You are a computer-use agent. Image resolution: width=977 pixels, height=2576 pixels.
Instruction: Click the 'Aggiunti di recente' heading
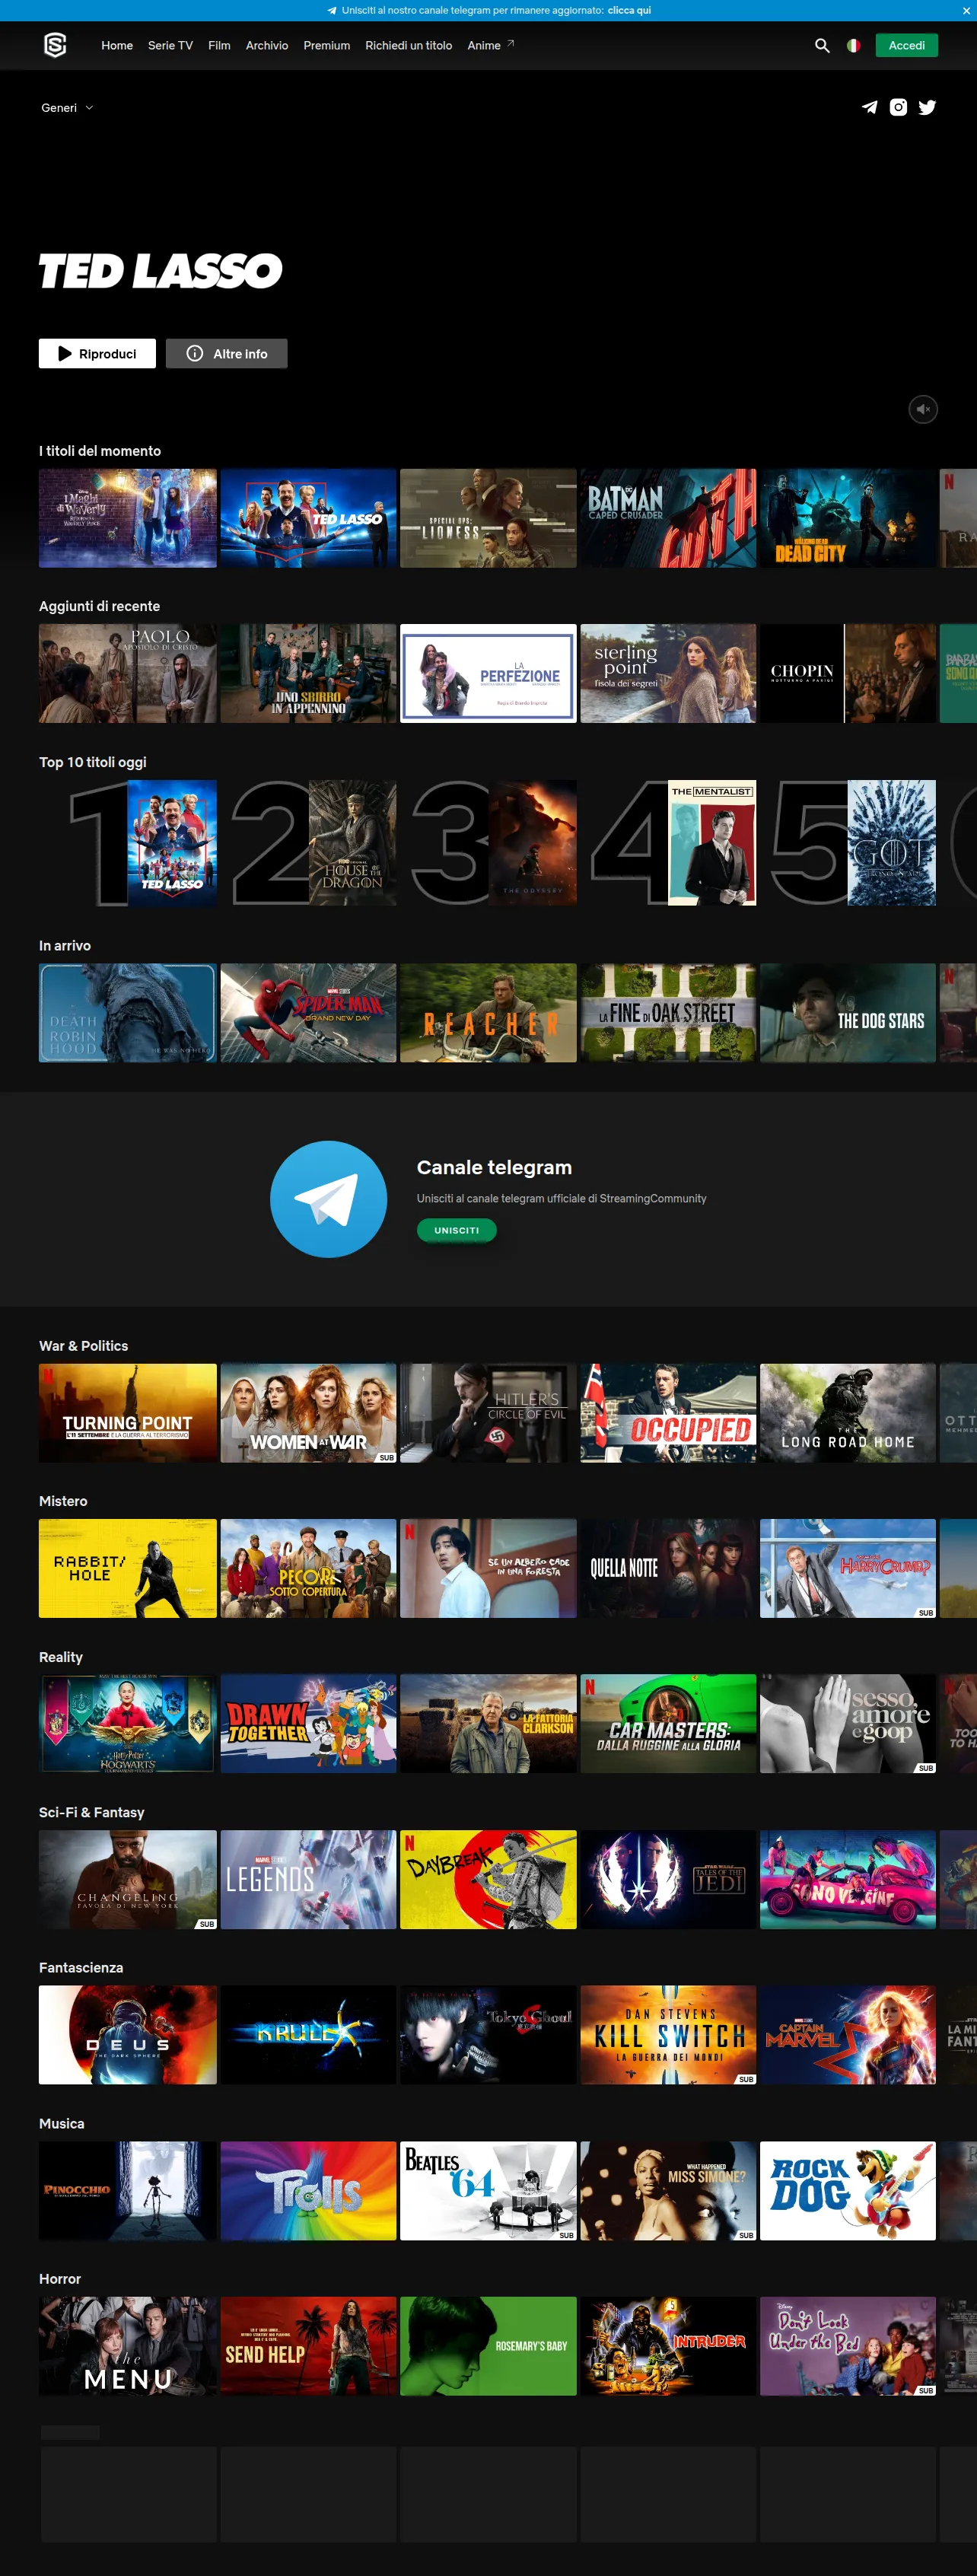[99, 606]
